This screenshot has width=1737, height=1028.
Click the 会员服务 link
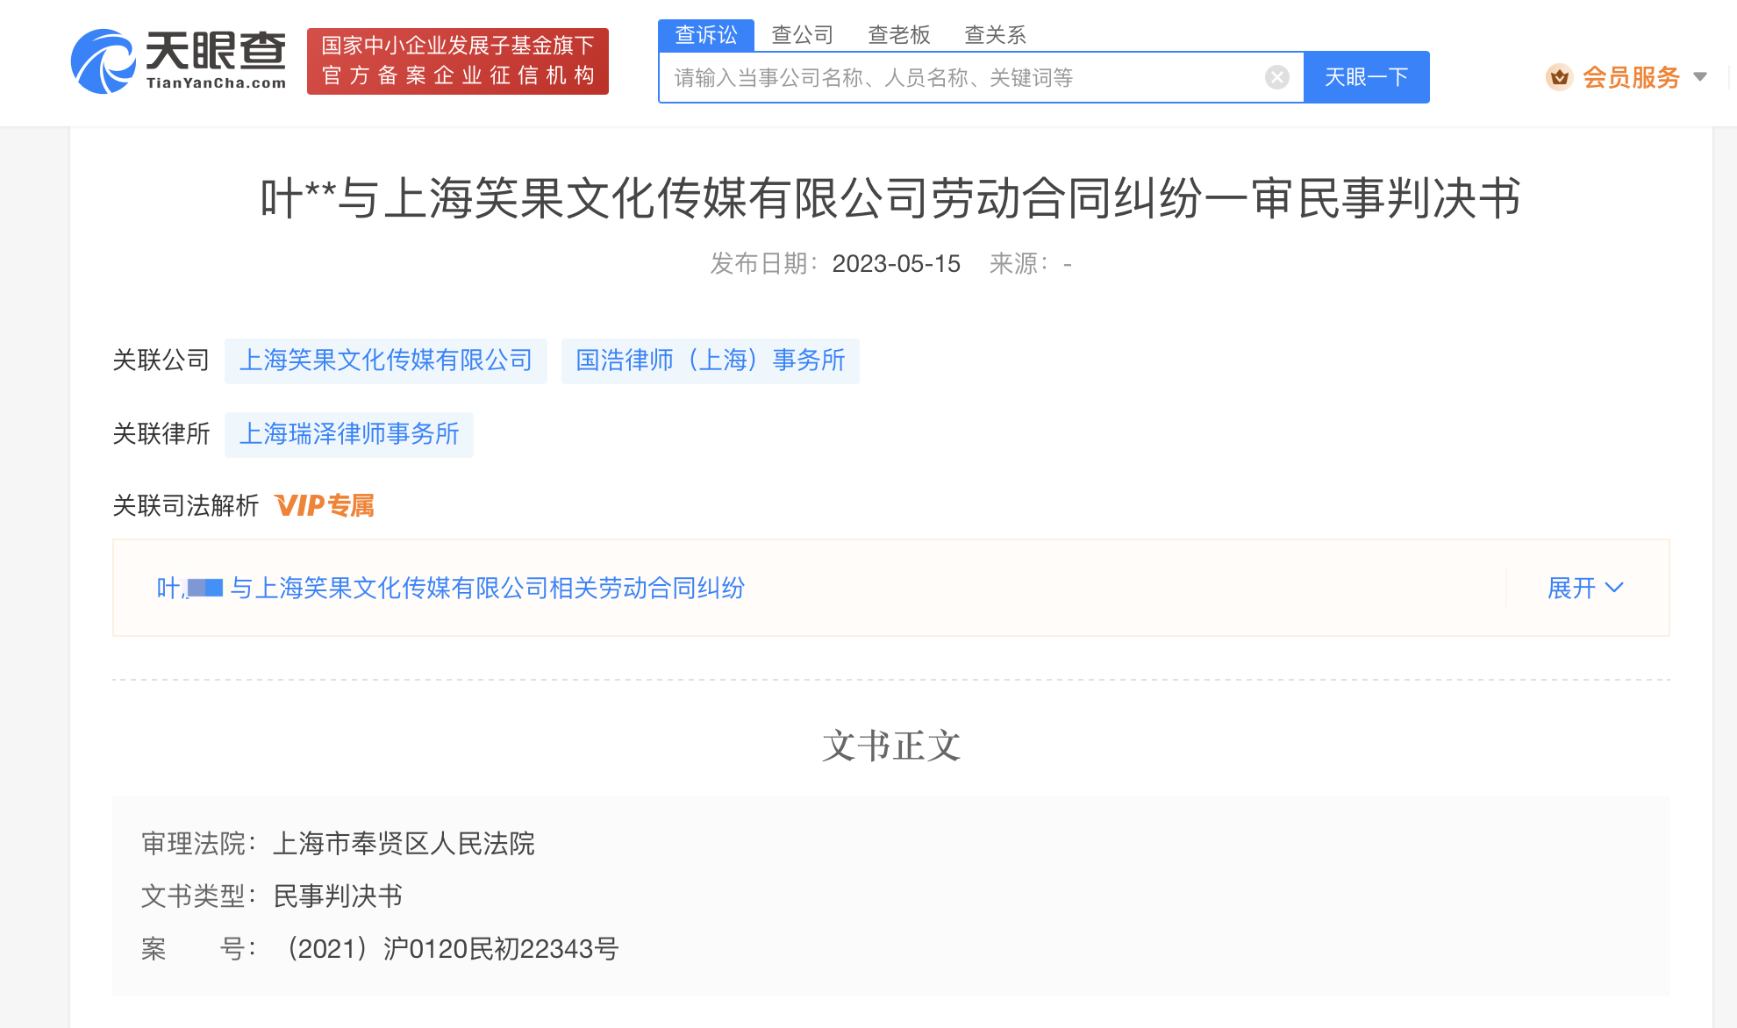[1631, 77]
